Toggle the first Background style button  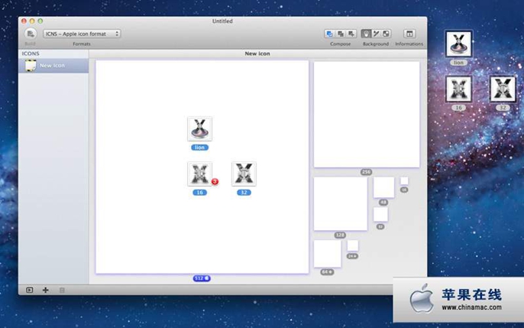tap(366, 34)
